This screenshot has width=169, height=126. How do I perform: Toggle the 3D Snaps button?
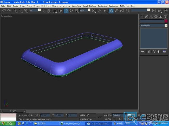[x=106, y=11]
